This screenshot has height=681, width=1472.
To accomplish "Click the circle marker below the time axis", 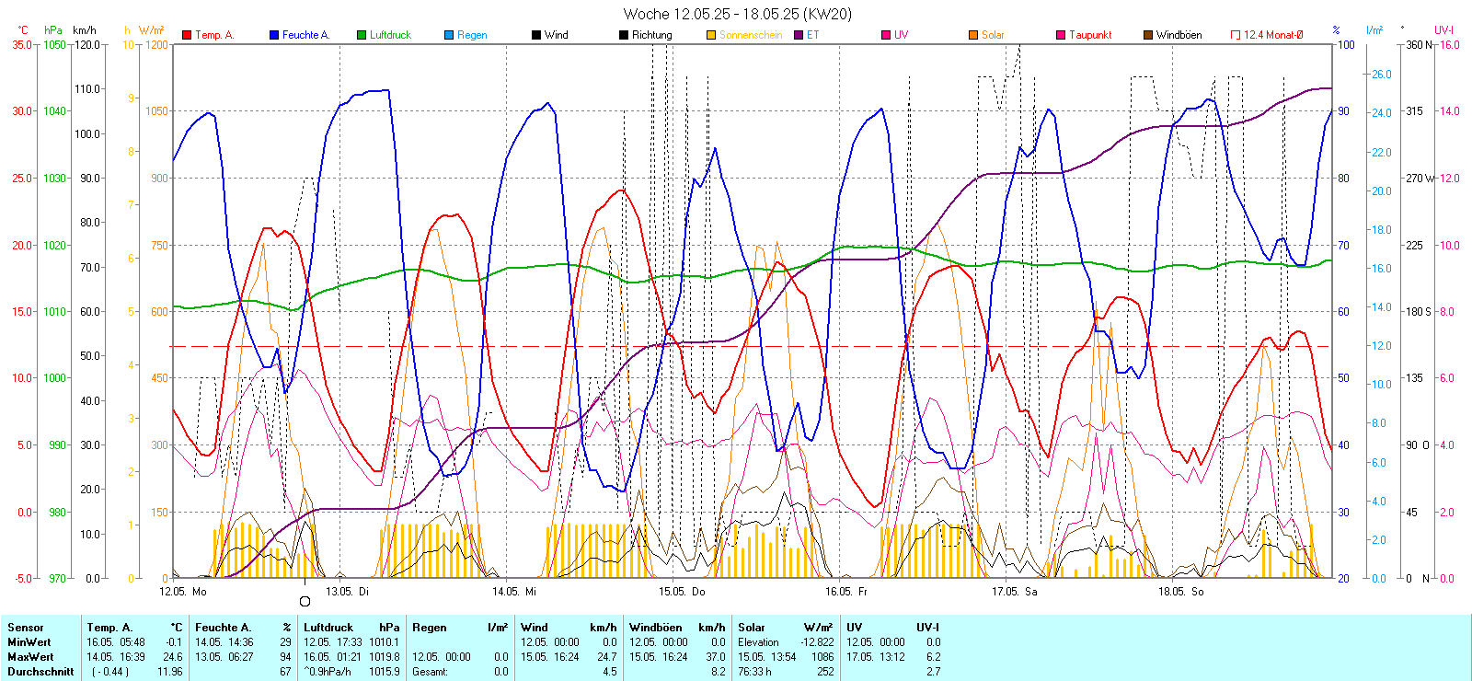I will 305,602.
